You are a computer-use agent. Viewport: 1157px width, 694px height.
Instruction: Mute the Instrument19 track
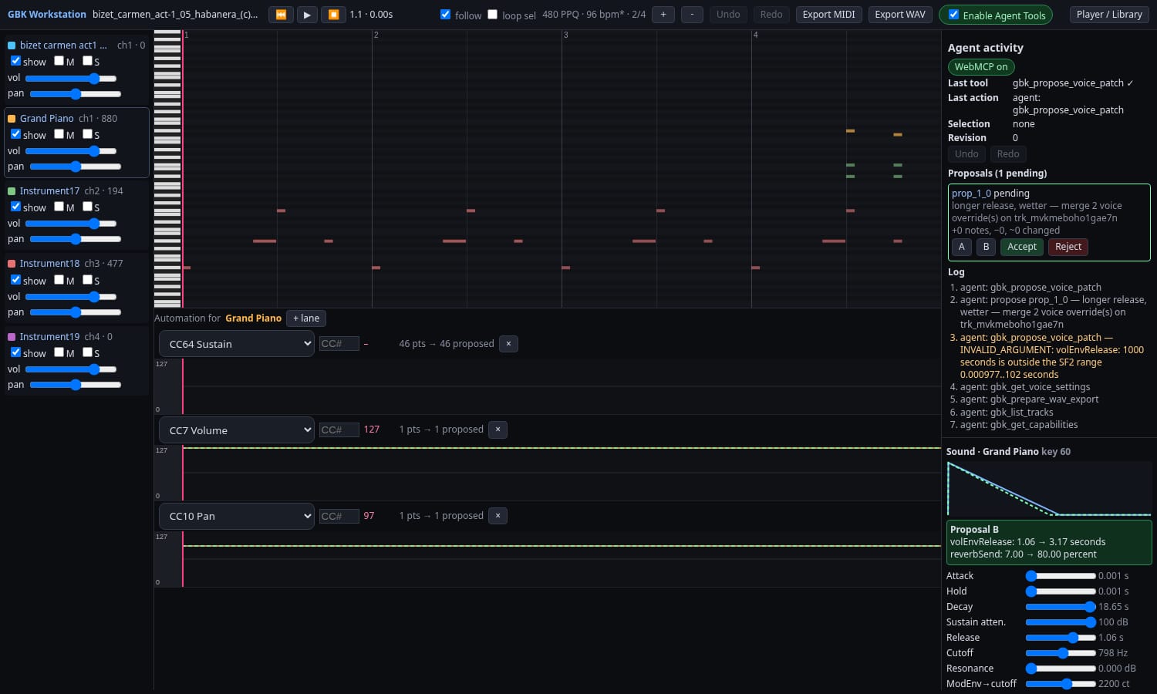pos(59,352)
